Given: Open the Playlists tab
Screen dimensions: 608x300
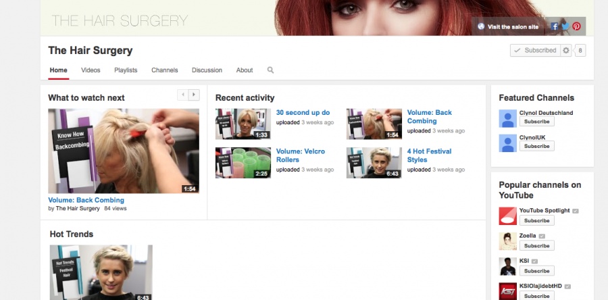Looking at the screenshot, I should [126, 70].
